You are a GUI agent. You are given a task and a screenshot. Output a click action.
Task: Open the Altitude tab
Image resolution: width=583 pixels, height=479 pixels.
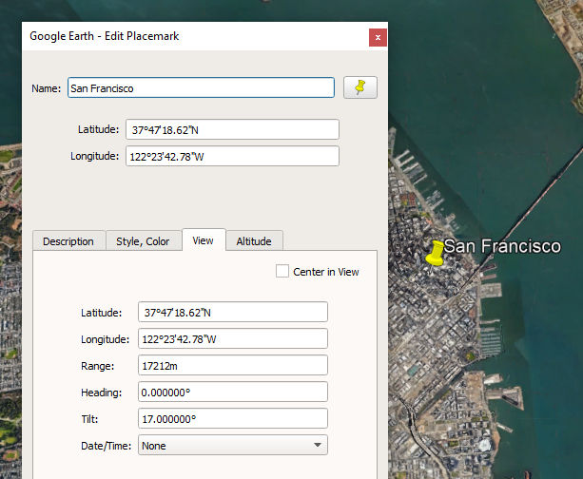(x=254, y=241)
